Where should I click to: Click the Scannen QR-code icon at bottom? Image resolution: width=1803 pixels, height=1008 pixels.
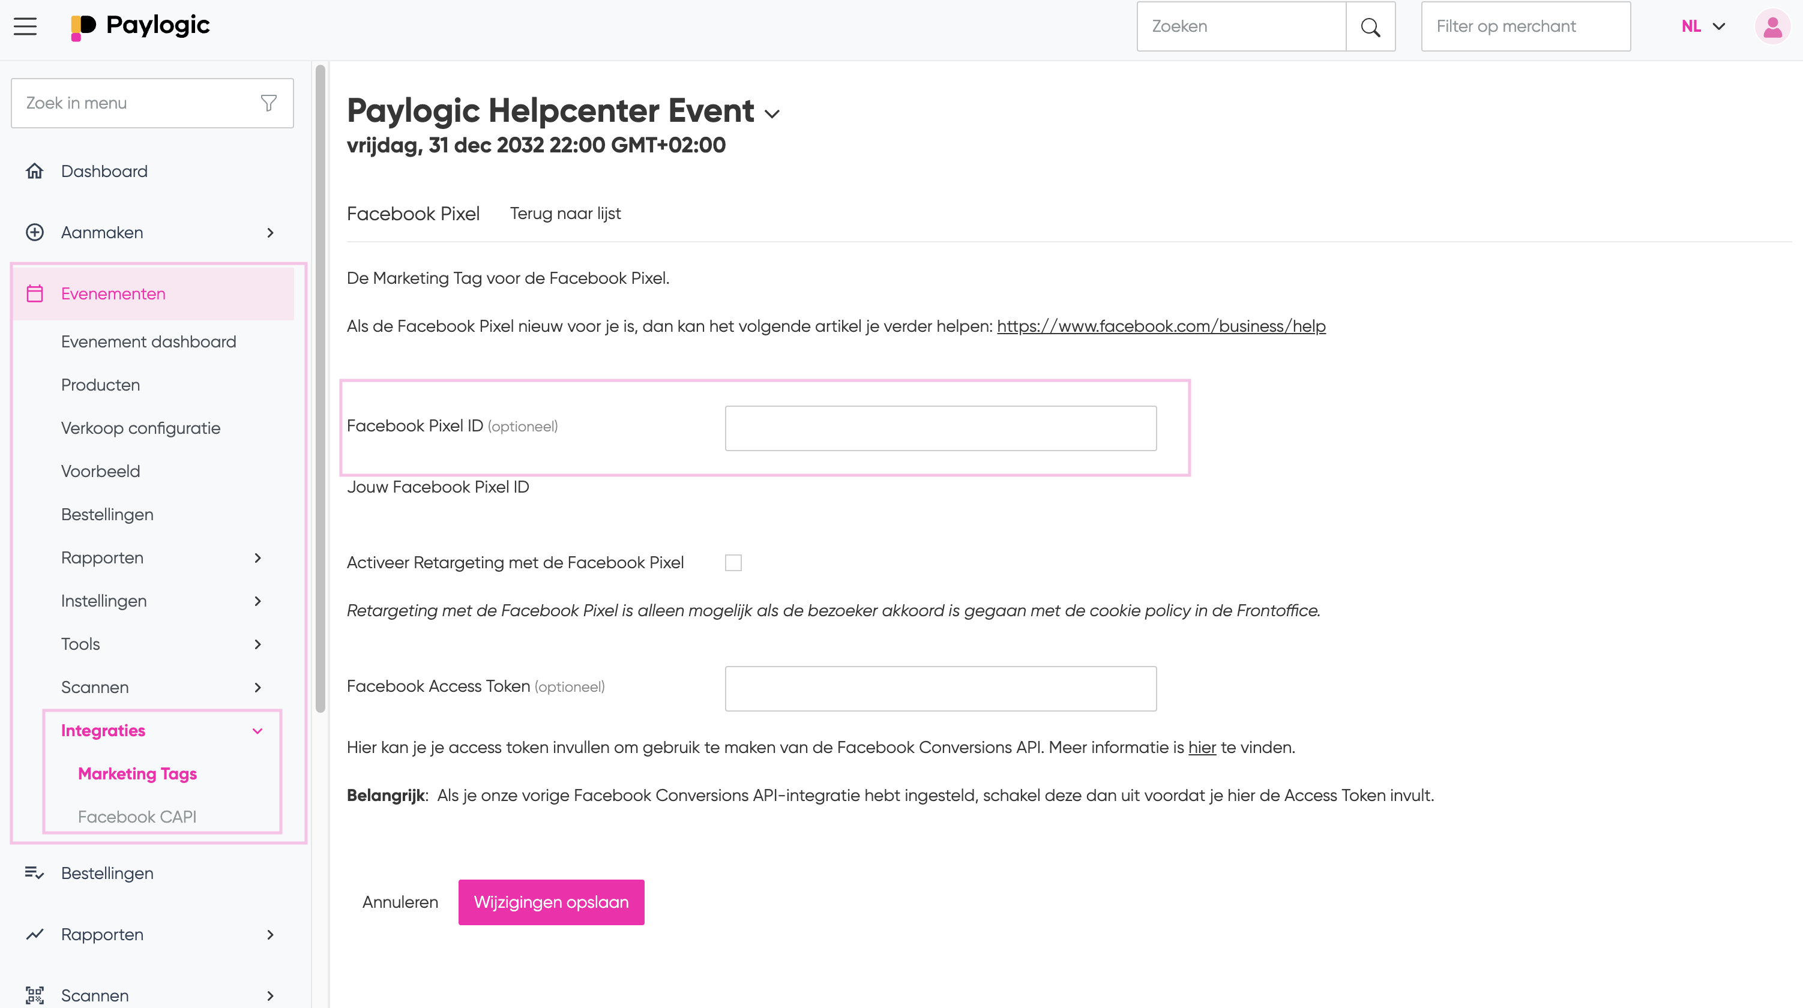pyautogui.click(x=34, y=995)
